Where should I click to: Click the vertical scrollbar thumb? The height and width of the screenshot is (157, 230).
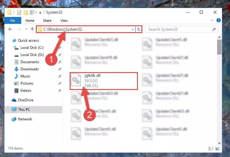click(219, 47)
